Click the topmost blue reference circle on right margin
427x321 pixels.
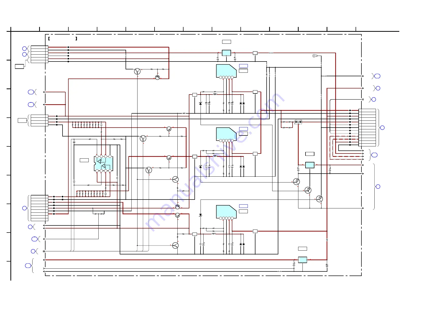coord(378,76)
